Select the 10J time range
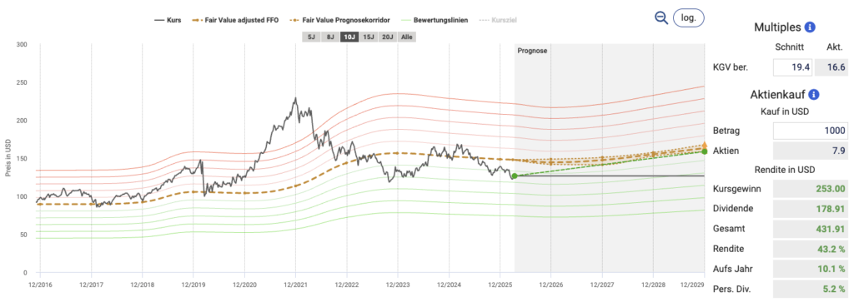The image size is (854, 302). tap(349, 37)
